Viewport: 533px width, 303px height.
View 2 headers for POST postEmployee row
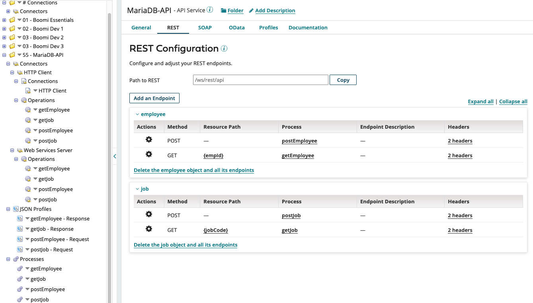point(460,141)
